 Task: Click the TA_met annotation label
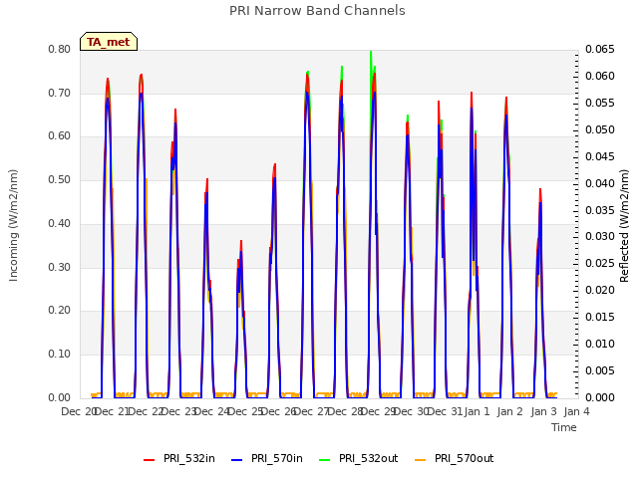coord(109,42)
